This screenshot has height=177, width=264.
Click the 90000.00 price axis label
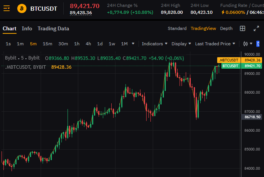(x=252, y=55)
